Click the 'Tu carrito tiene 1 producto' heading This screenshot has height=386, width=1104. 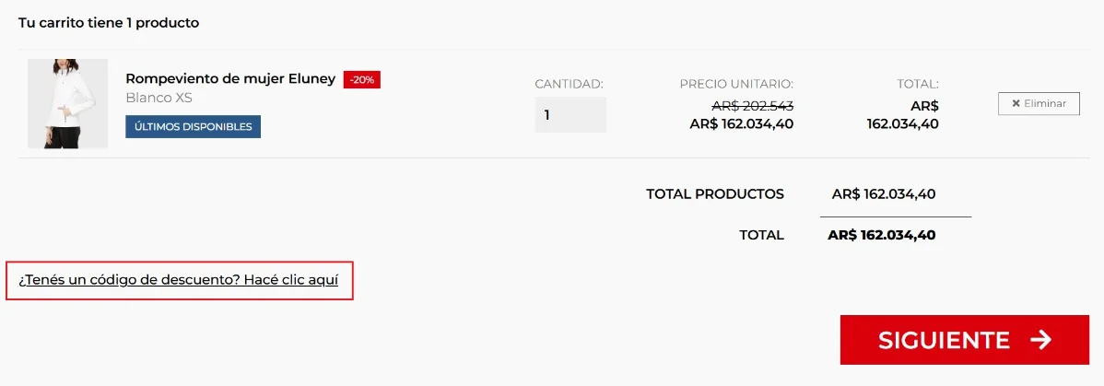(109, 22)
